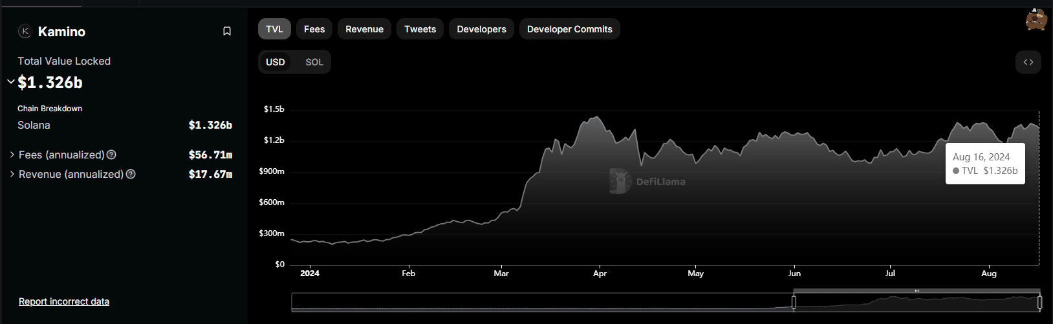Image resolution: width=1053 pixels, height=324 pixels.
Task: Open the user avatar in the top right corner
Action: 1036,20
